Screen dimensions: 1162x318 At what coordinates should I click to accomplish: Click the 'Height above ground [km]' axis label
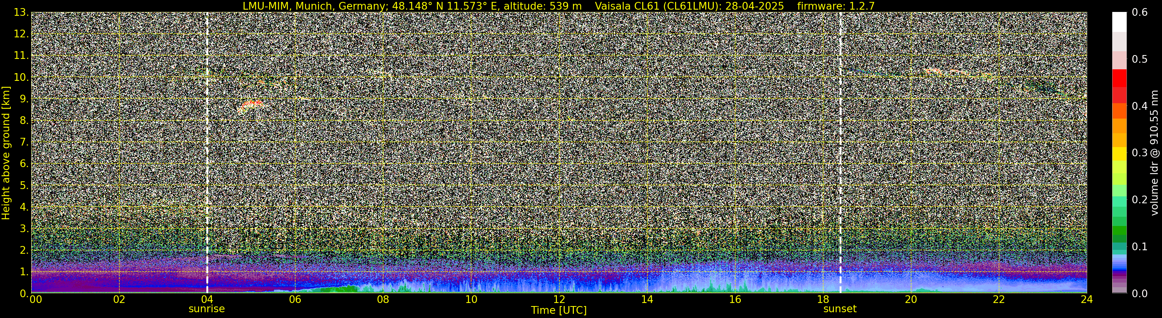point(6,153)
